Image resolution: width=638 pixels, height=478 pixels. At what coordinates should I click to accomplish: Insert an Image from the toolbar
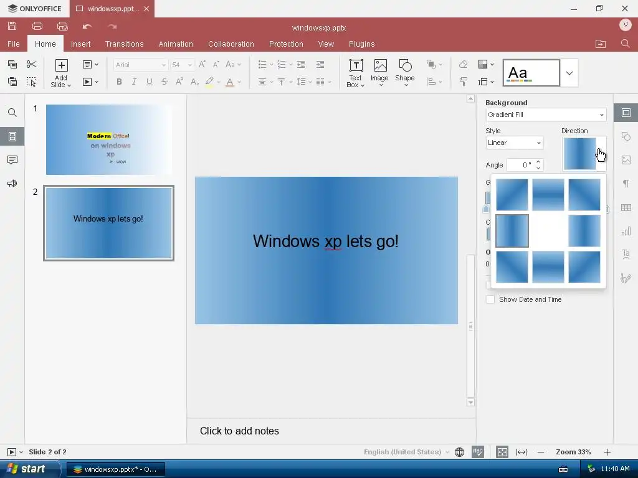pyautogui.click(x=379, y=73)
